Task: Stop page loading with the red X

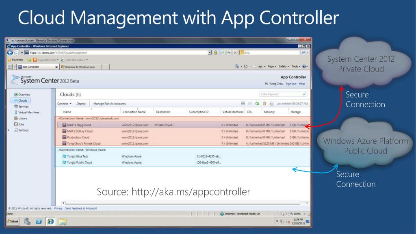Action: 235,52
